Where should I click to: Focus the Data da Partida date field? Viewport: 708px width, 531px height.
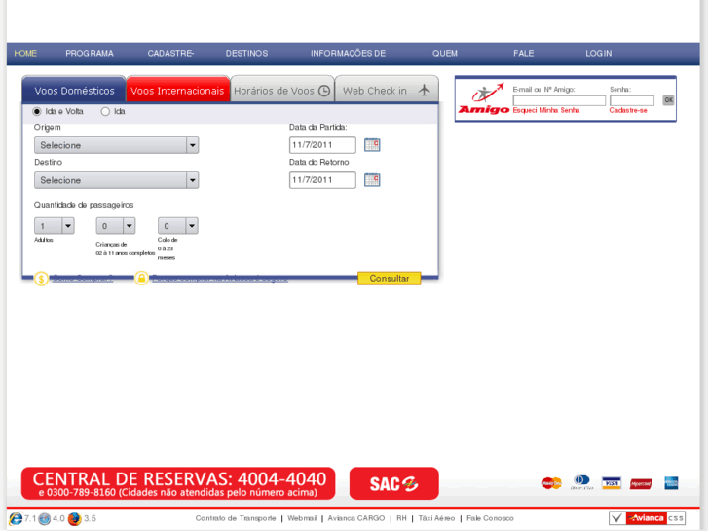[x=322, y=145]
